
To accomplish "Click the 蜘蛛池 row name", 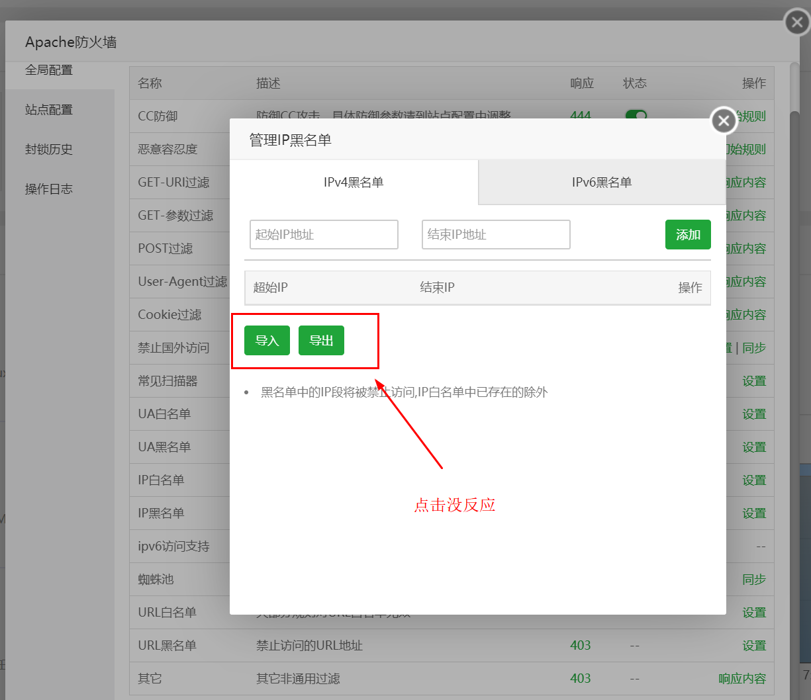I will [x=156, y=580].
